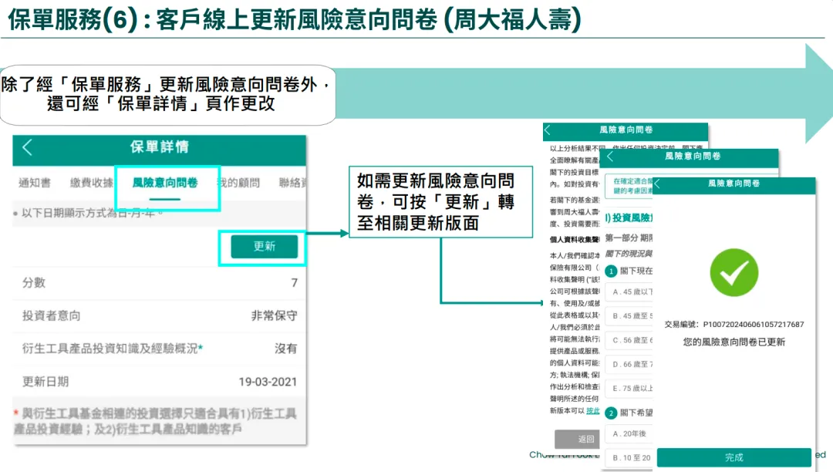Click question 2 閣下希望 text
Image resolution: width=833 pixels, height=472 pixels.
(x=636, y=413)
